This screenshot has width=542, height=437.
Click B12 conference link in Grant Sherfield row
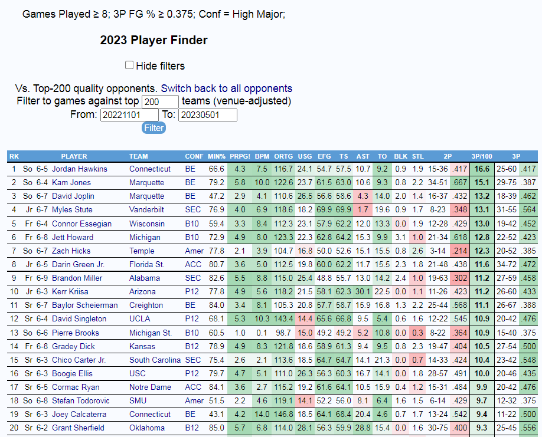pyautogui.click(x=192, y=428)
